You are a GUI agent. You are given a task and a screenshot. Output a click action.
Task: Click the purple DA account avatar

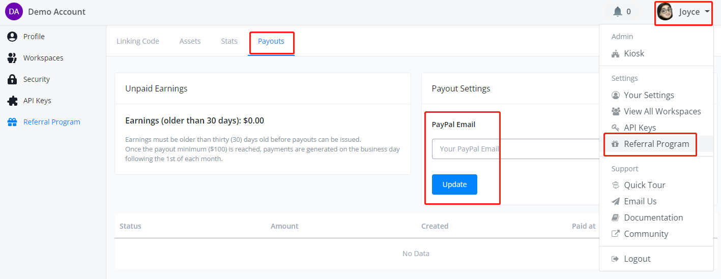(14, 12)
